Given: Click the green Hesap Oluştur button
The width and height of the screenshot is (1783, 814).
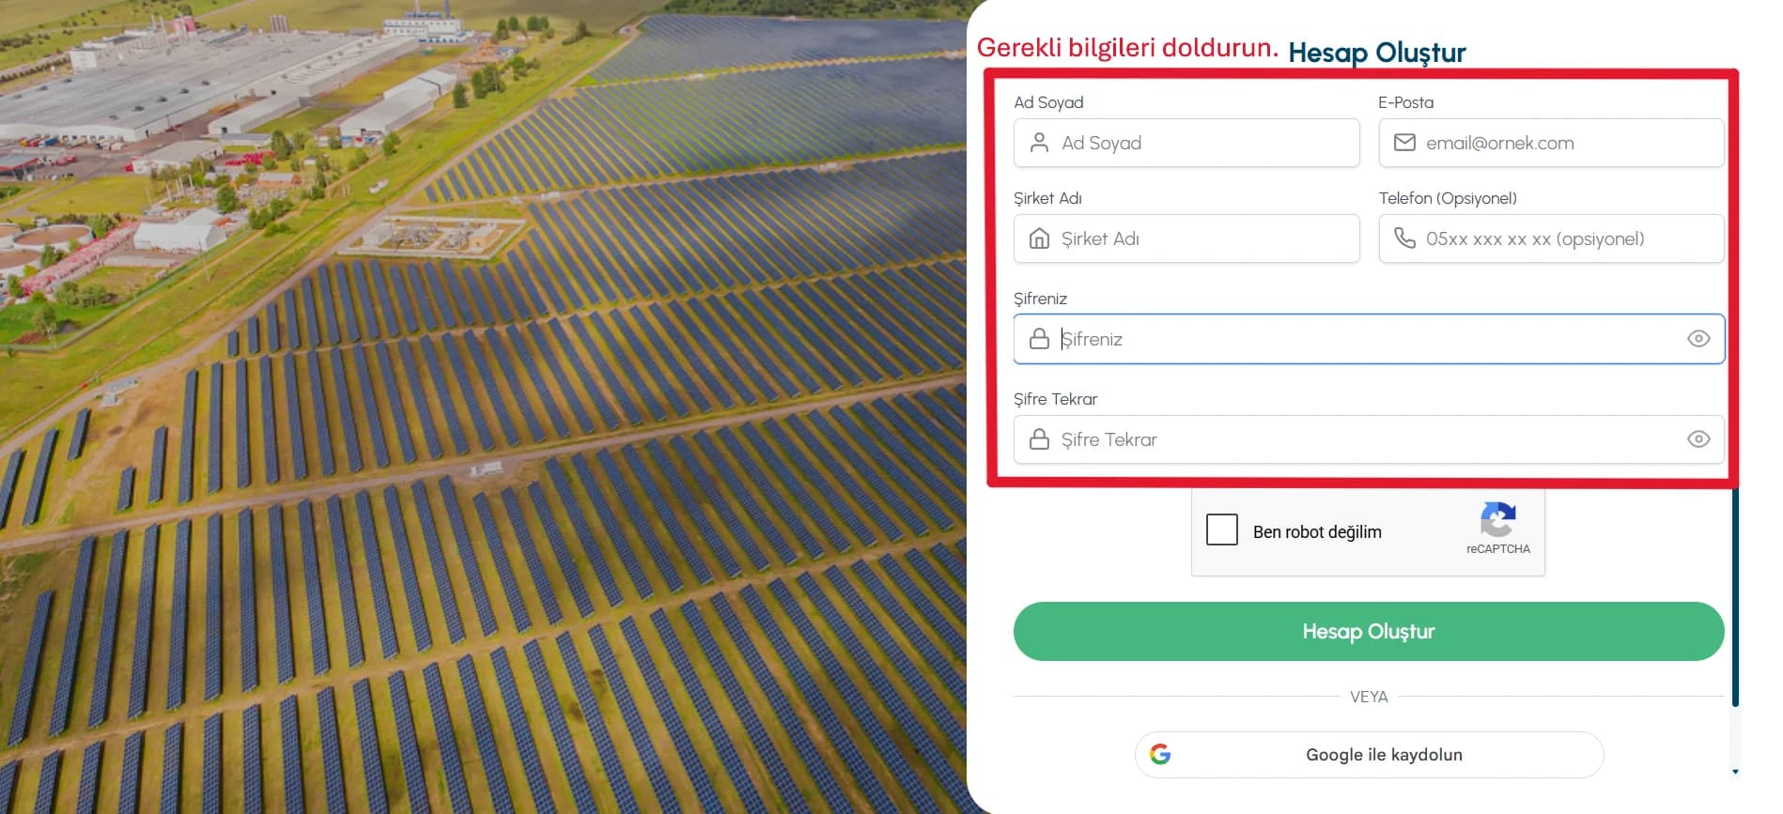Looking at the screenshot, I should click(1369, 631).
